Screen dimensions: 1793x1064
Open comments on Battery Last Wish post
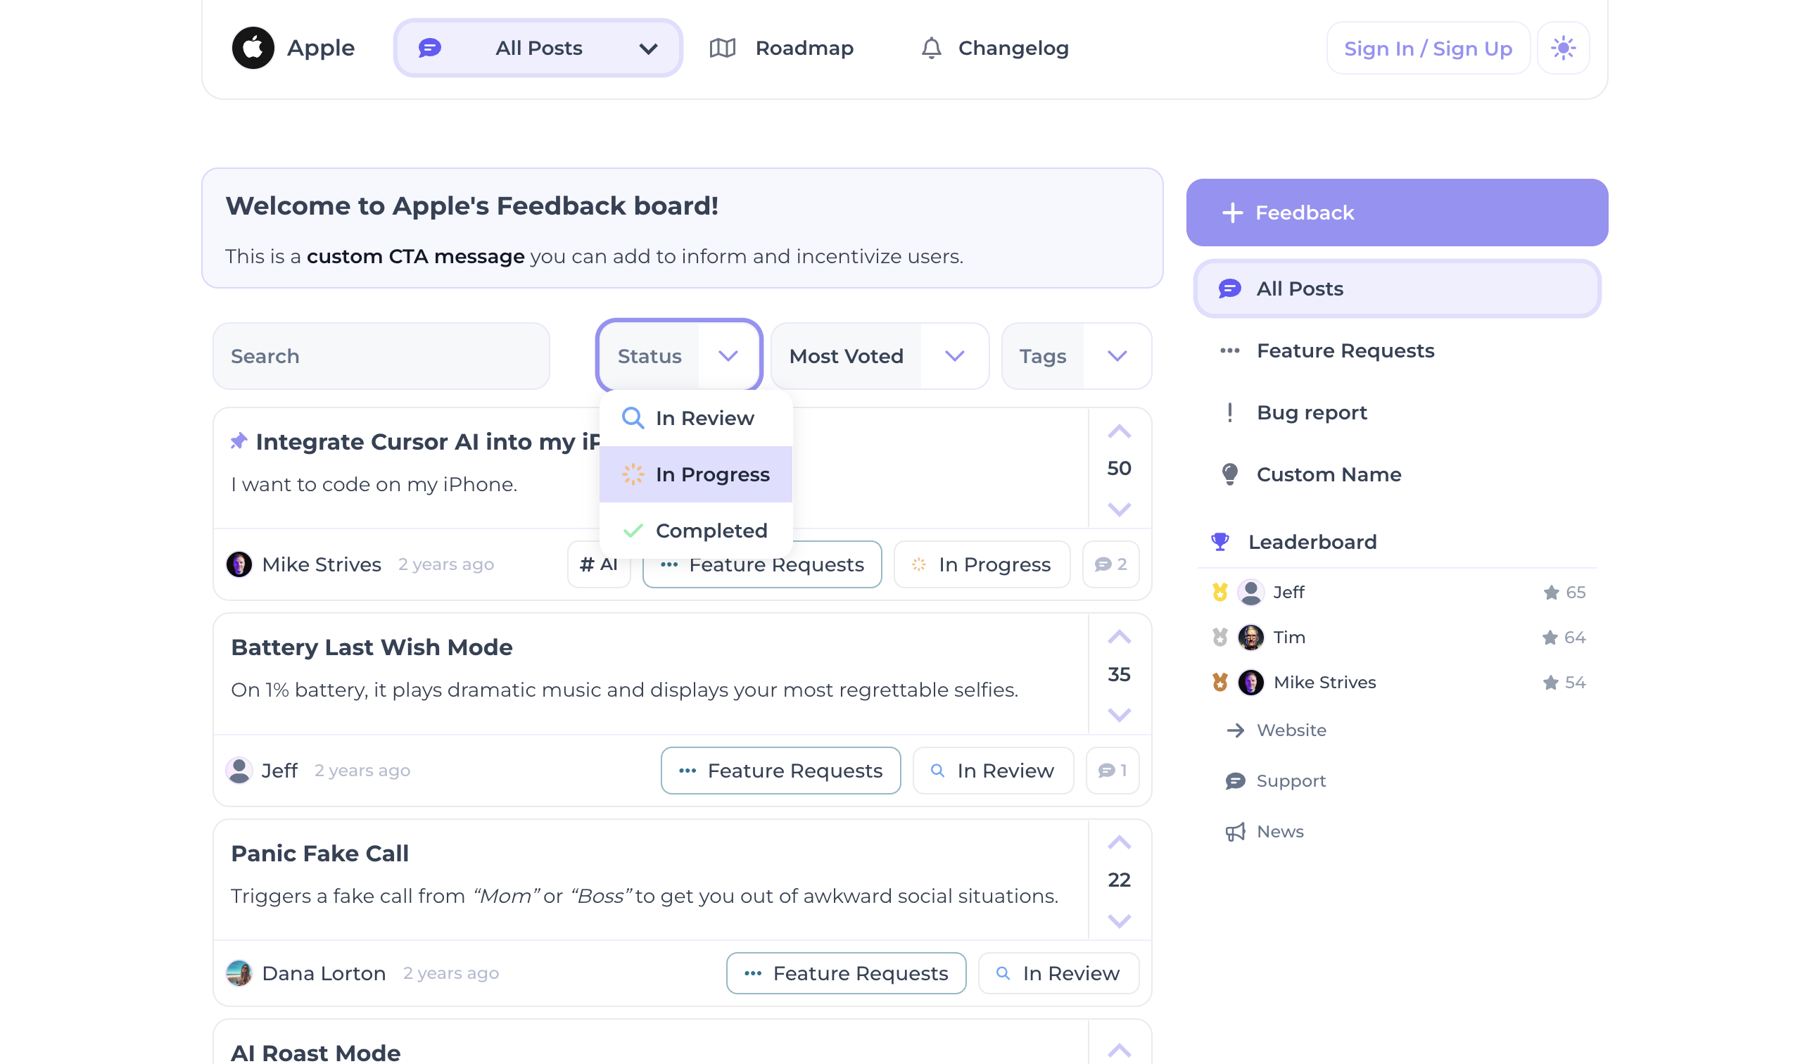point(1112,770)
